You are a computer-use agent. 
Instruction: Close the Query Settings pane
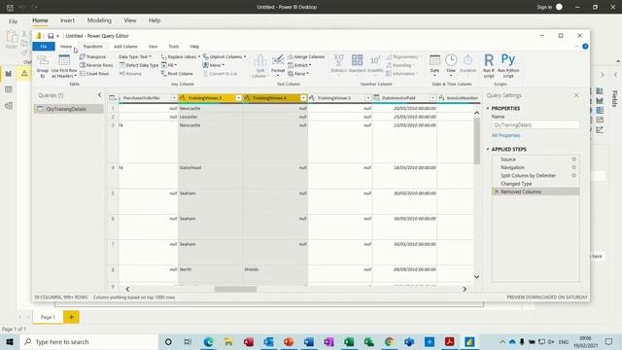[576, 95]
